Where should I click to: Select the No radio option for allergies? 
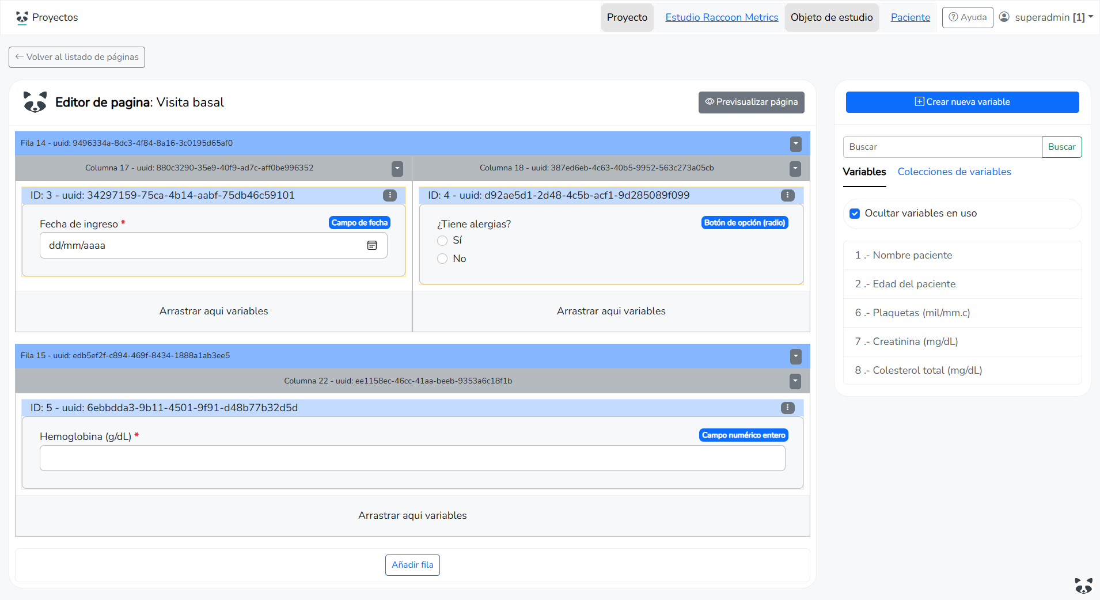pos(442,259)
